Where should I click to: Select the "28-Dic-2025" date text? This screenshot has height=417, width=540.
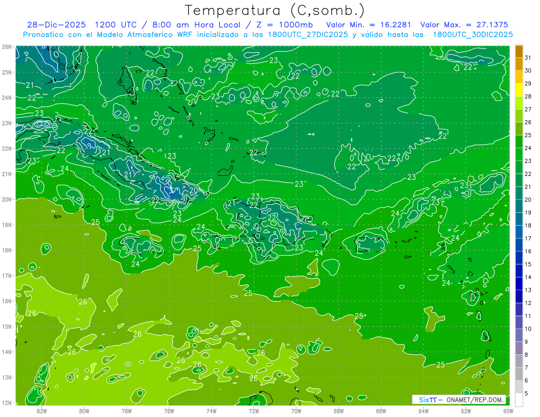(x=57, y=25)
